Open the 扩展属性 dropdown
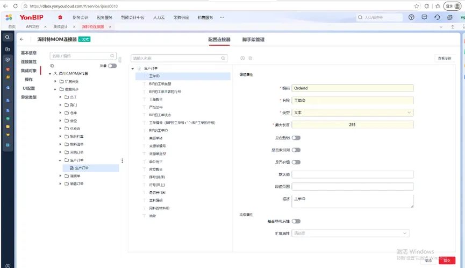Screen dimensions: 465x268 pos(350,233)
